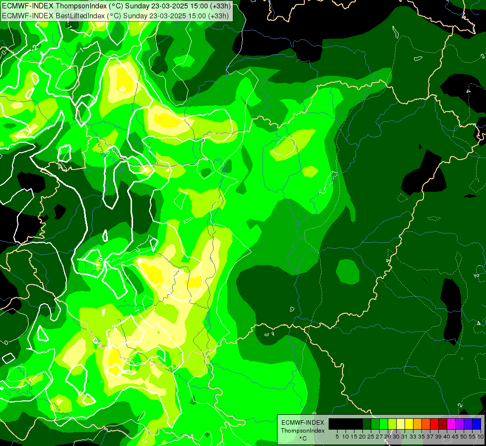The image size is (486, 446).
Task: Click legend tick label '31'
Action: 405,437
